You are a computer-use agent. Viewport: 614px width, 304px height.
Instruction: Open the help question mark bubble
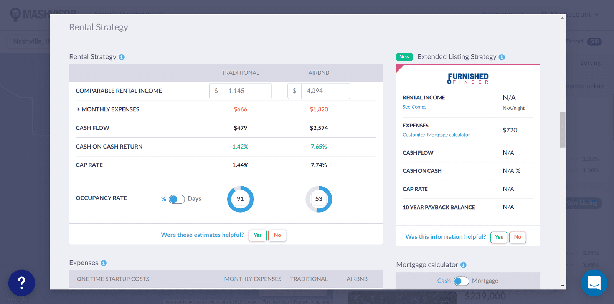[21, 283]
